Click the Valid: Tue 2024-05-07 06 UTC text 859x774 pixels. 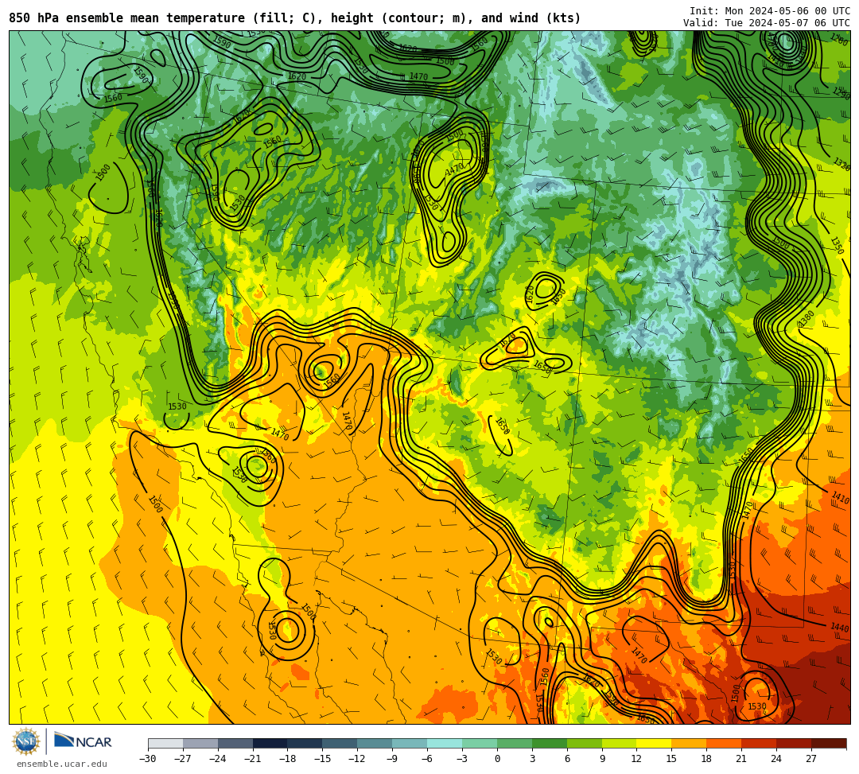[x=767, y=23]
